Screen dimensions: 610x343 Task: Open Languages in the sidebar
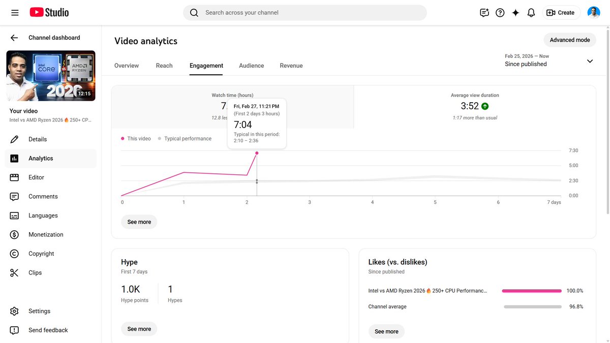[x=51, y=215]
